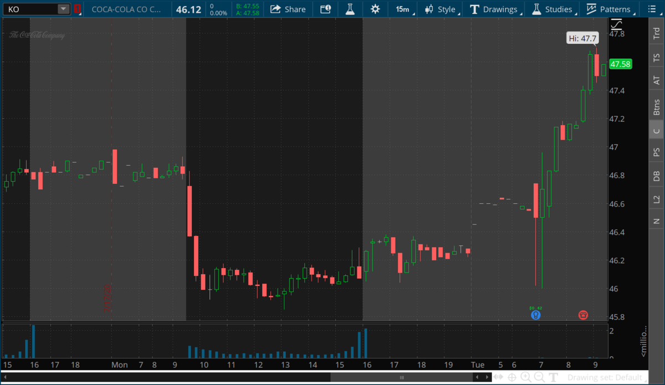Select the crosshair pointer icon
This screenshot has height=385, width=665.
pyautogui.click(x=513, y=377)
